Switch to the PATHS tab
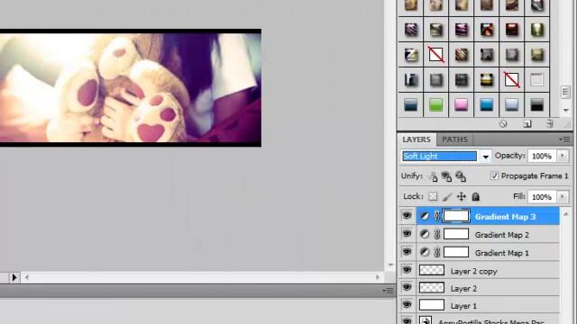Image resolution: width=577 pixels, height=324 pixels. 454,139
